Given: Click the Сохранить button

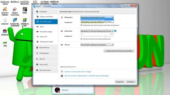Looking at the screenshot, I should pyautogui.click(x=120, y=82).
